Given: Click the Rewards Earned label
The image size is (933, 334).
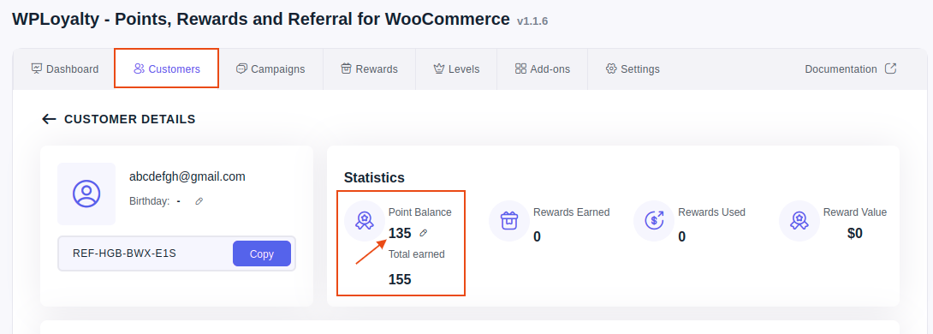Looking at the screenshot, I should pyautogui.click(x=571, y=212).
